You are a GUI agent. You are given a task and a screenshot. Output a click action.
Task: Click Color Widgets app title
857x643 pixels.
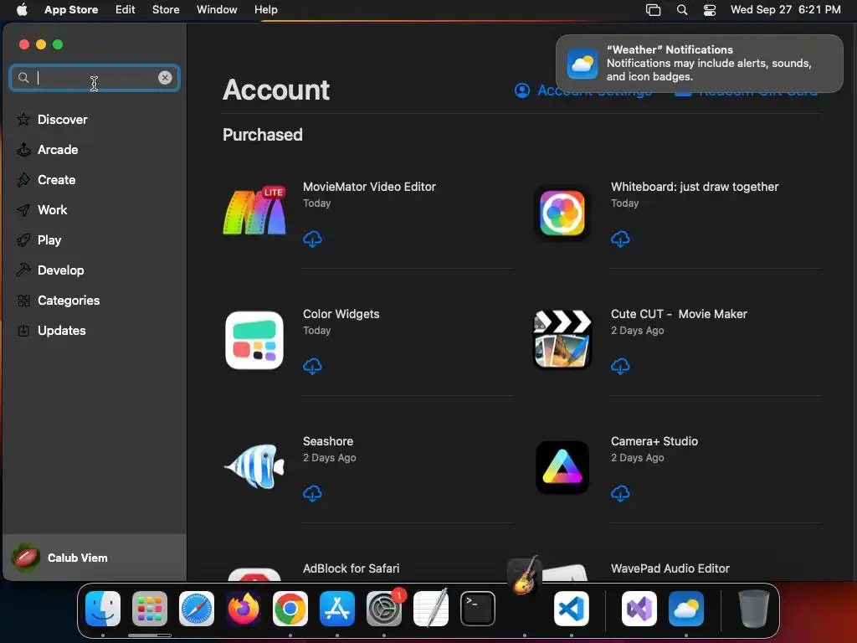(x=341, y=314)
